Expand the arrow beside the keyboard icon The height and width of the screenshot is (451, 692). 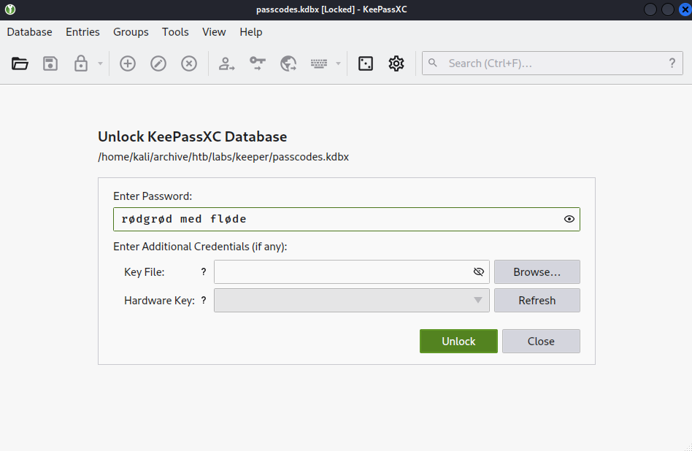[x=338, y=63]
